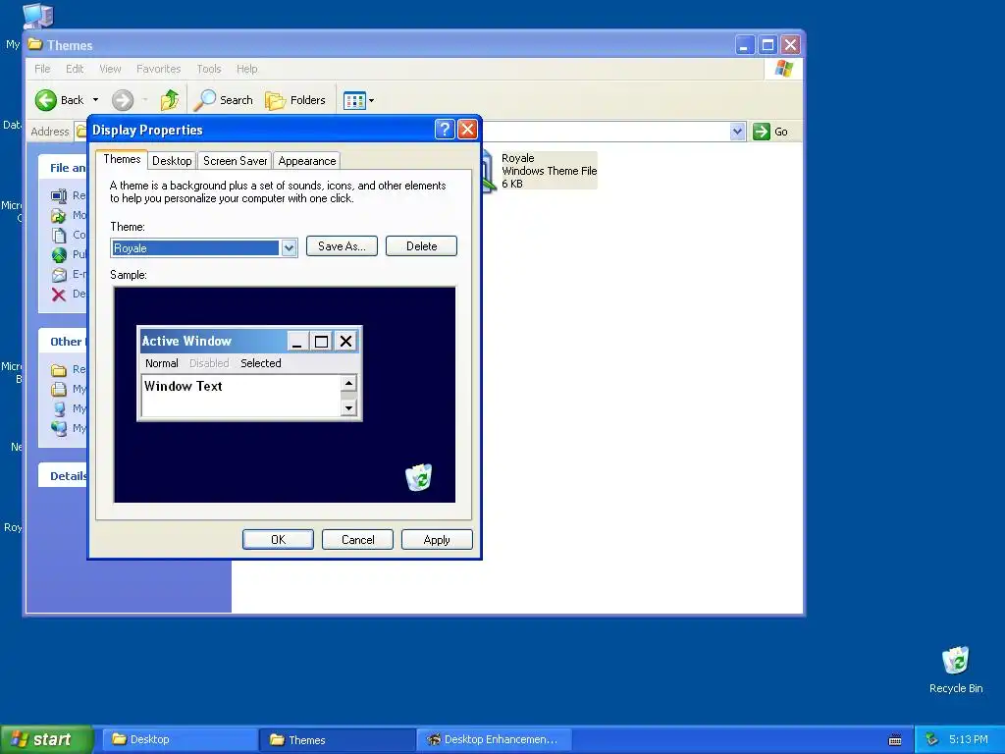Click OK in Display Properties
Screen dimensions: 1005x754
tap(278, 540)
